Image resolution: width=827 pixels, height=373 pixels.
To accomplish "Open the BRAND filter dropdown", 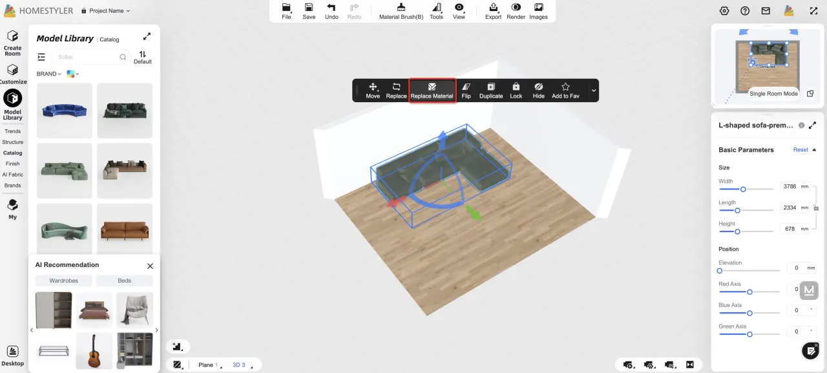I will [x=49, y=74].
